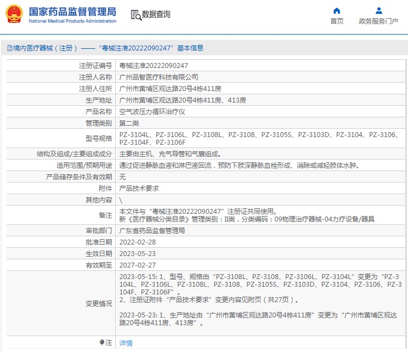The image size is (408, 352).
Task: Click the 第二类 management category value
Action: (x=129, y=123)
